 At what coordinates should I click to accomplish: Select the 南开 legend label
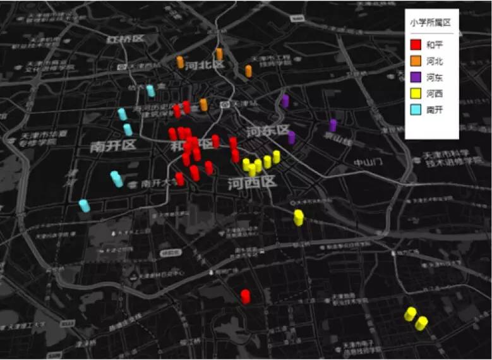pos(435,110)
